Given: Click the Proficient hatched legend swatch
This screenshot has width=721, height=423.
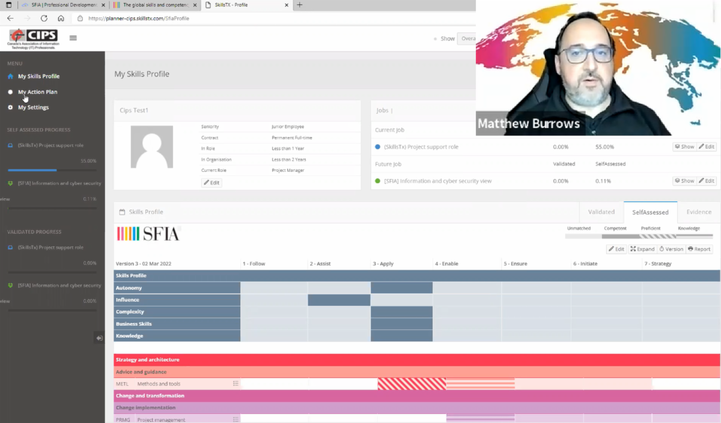Looking at the screenshot, I should coord(658,236).
